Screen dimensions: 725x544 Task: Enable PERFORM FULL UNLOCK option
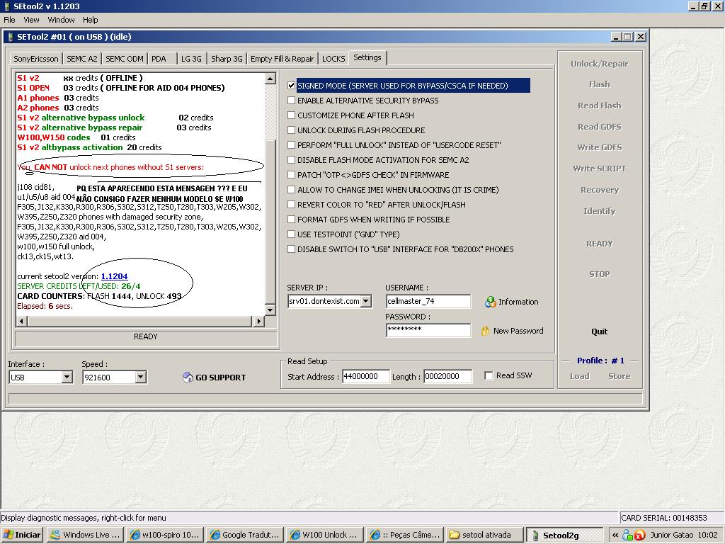tap(291, 144)
